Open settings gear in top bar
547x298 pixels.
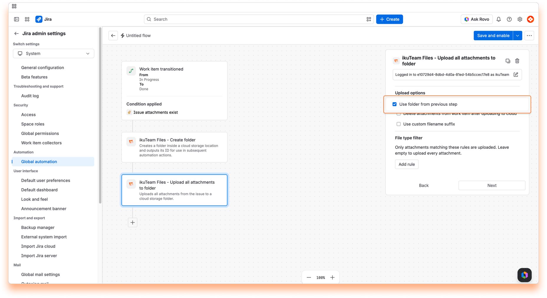(x=520, y=19)
